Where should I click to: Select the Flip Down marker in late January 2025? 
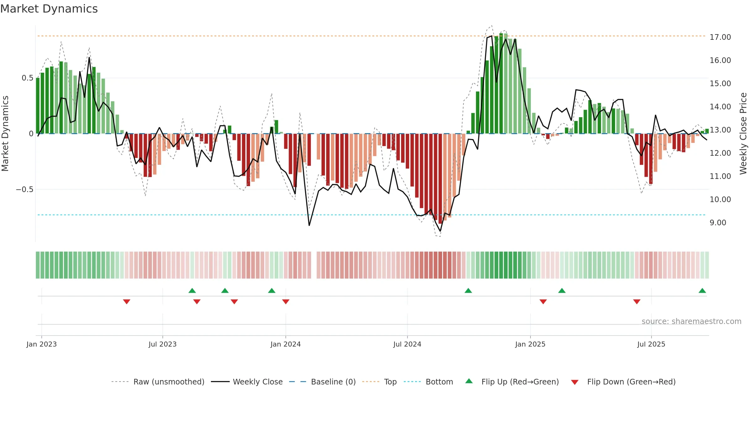[x=543, y=302]
